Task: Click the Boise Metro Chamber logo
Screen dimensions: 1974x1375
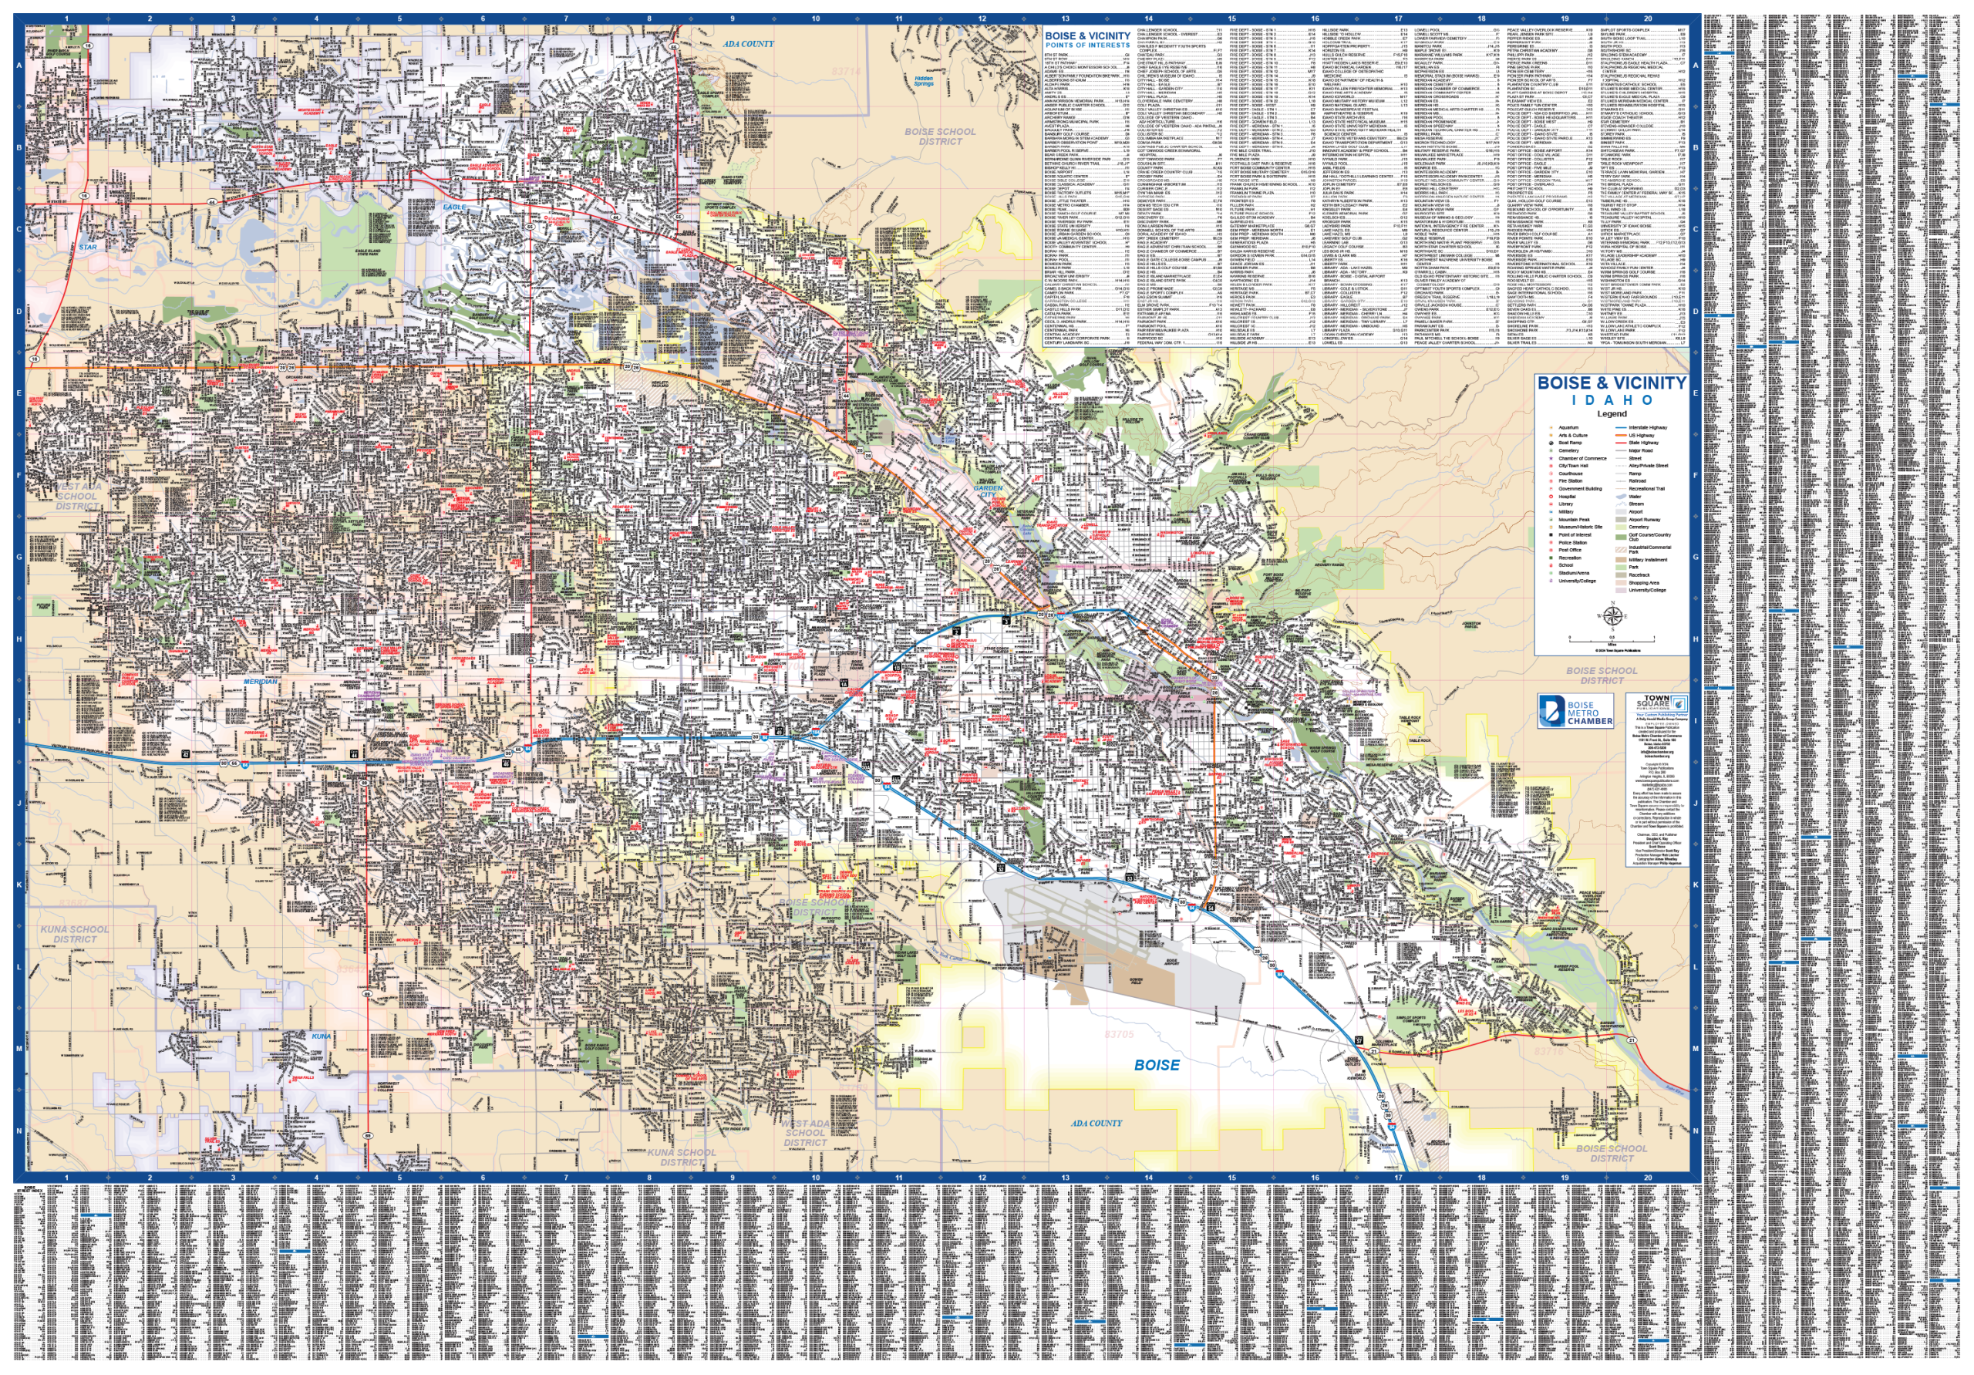Action: (x=1576, y=711)
